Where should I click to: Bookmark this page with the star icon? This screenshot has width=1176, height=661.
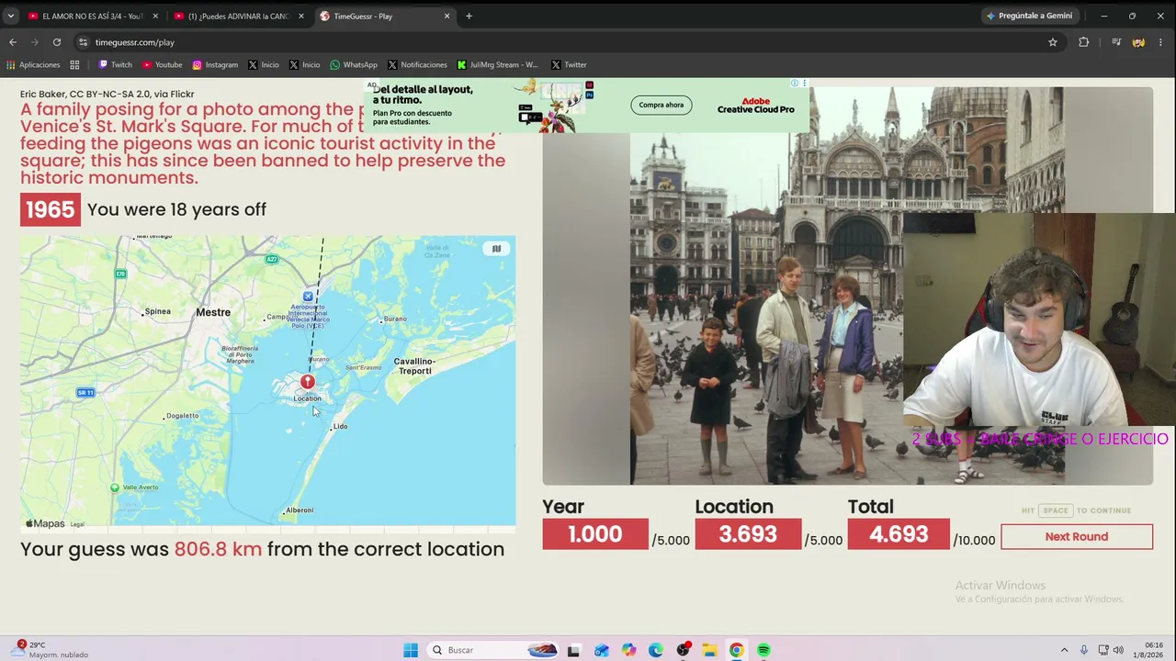point(1053,42)
